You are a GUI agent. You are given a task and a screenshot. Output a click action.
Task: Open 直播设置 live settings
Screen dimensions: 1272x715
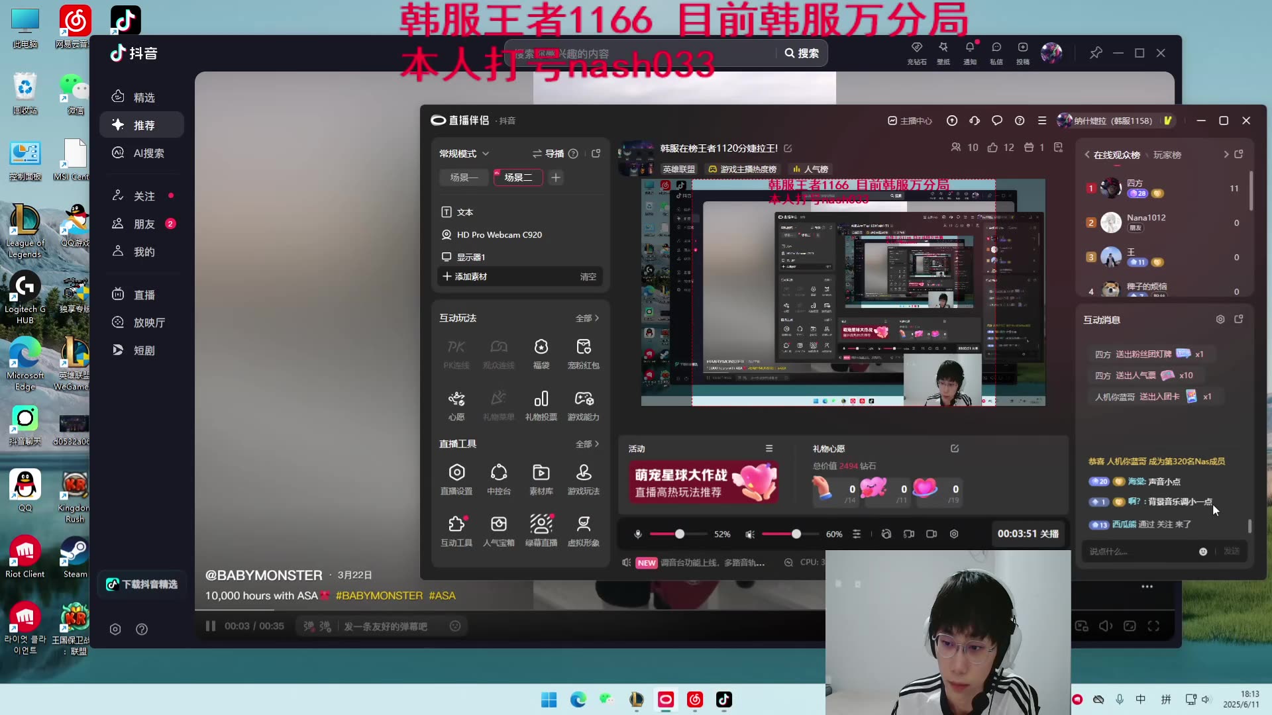point(456,479)
